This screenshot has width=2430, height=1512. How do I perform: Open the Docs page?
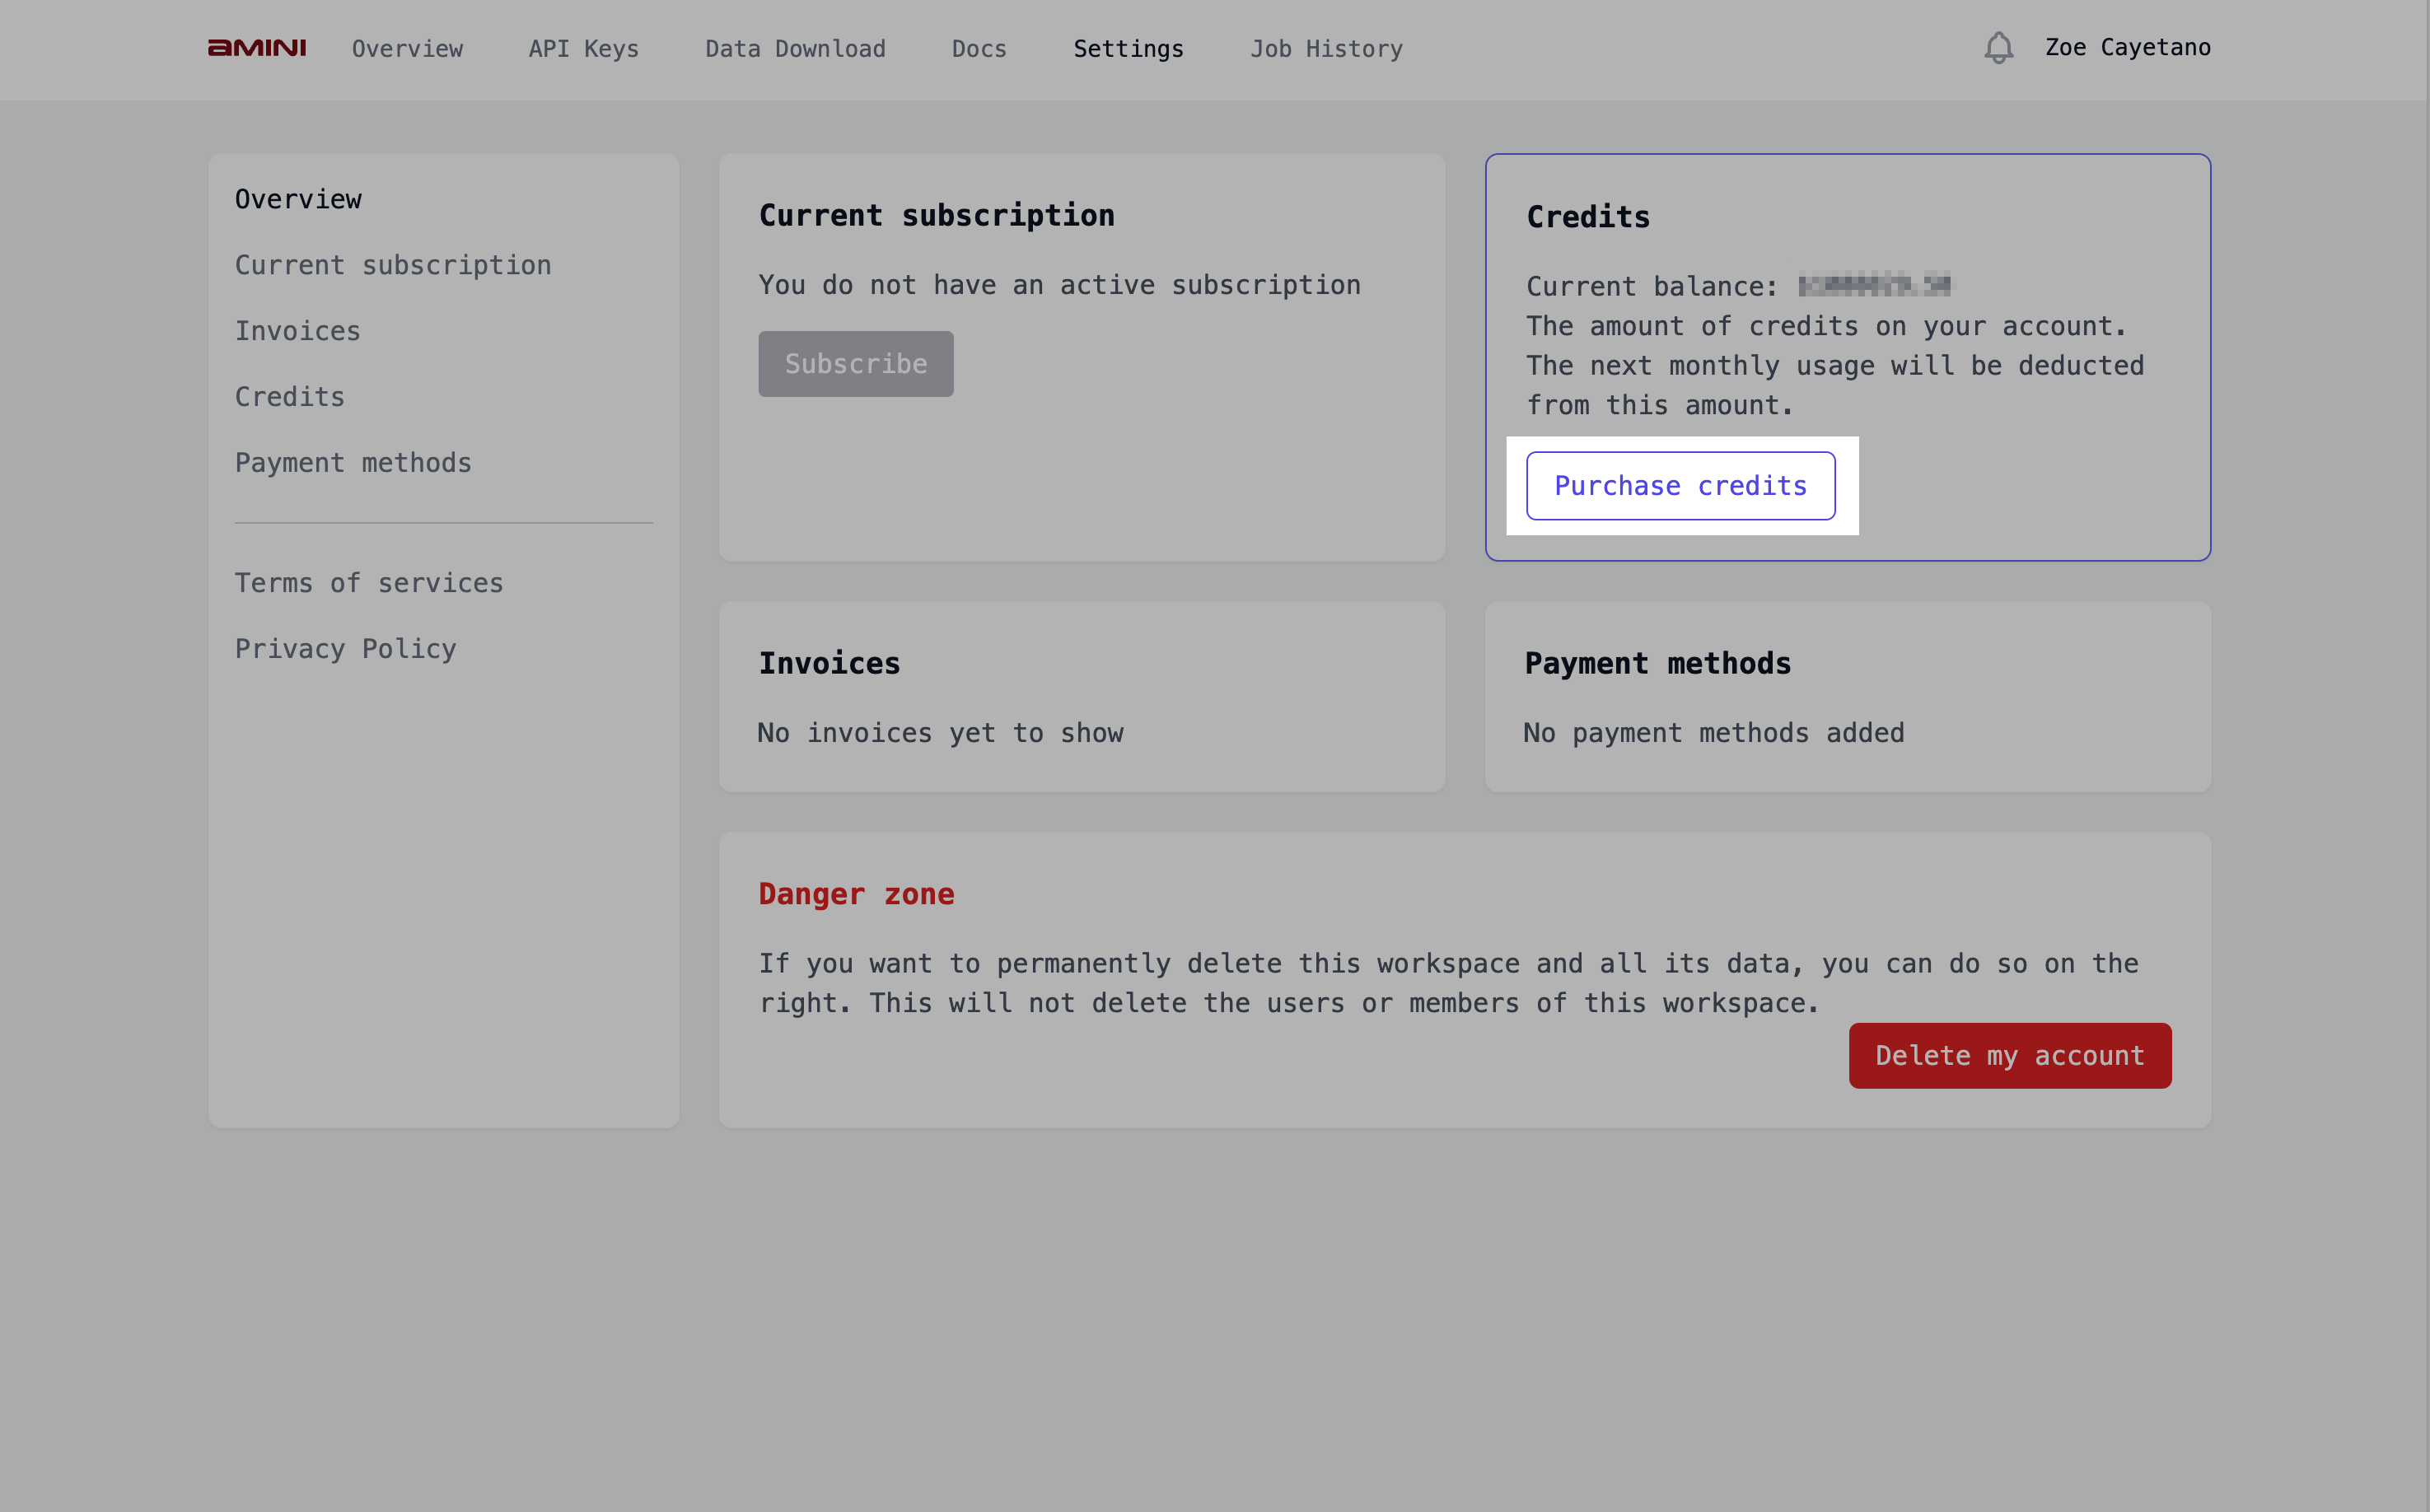point(979,49)
